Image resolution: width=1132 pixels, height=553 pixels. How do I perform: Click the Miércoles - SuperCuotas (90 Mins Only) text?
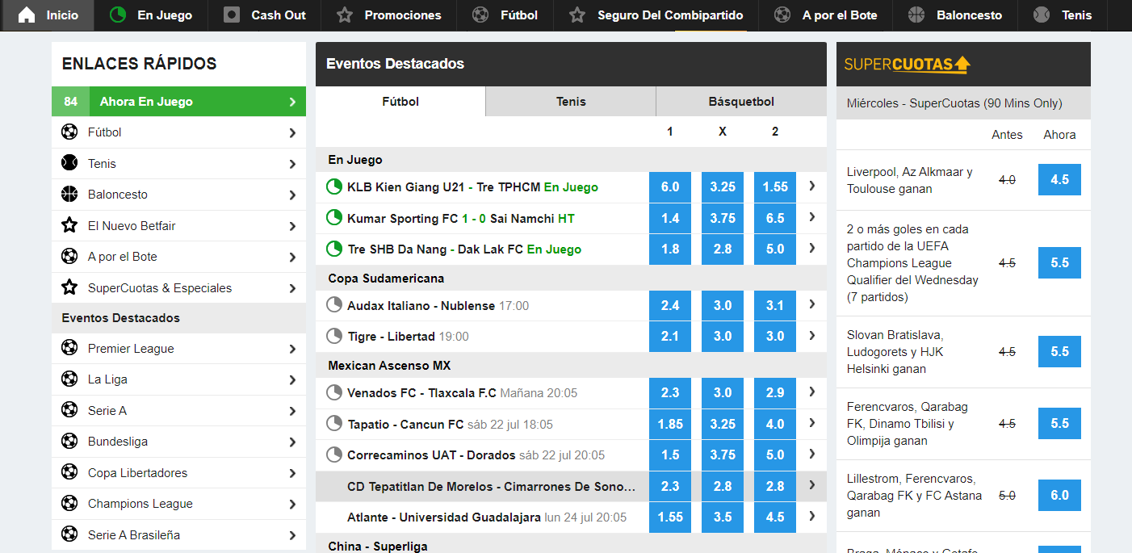[x=954, y=103]
